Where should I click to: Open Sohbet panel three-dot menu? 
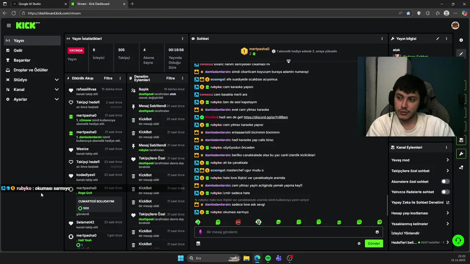(x=382, y=38)
